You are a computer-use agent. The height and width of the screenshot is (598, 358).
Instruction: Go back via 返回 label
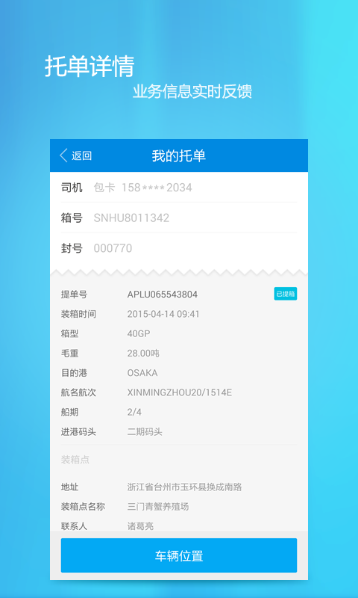click(82, 155)
